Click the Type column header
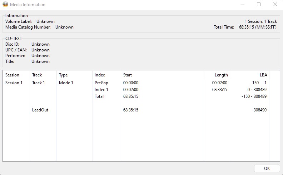Image resolution: width=283 pixels, height=175 pixels. (63, 75)
